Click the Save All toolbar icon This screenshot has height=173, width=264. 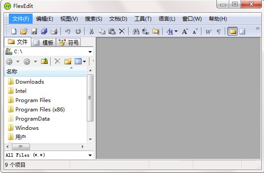coord(44,31)
